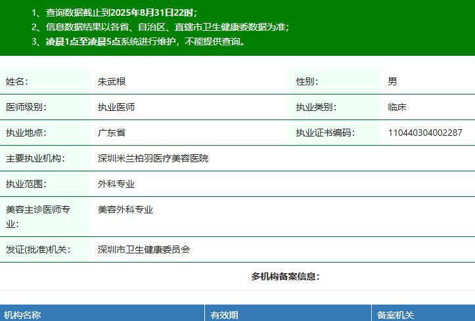Select the certificate number 110440304002287
Viewport: 475px width, 321px height.
(424, 133)
